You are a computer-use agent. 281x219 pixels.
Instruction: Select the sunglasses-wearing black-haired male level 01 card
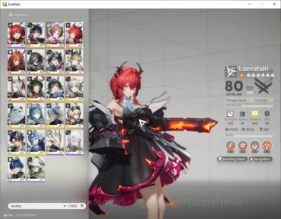point(16,142)
